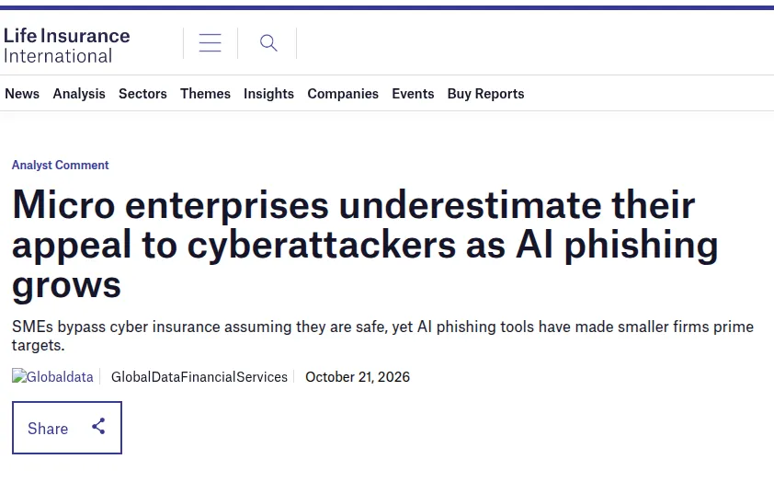Go to the Companies section
The height and width of the screenshot is (482, 774).
[343, 93]
